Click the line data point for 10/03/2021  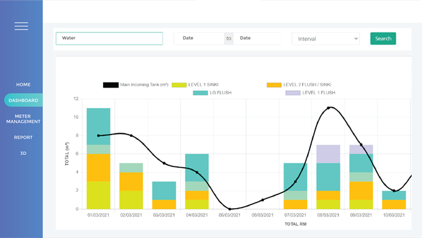394,191
